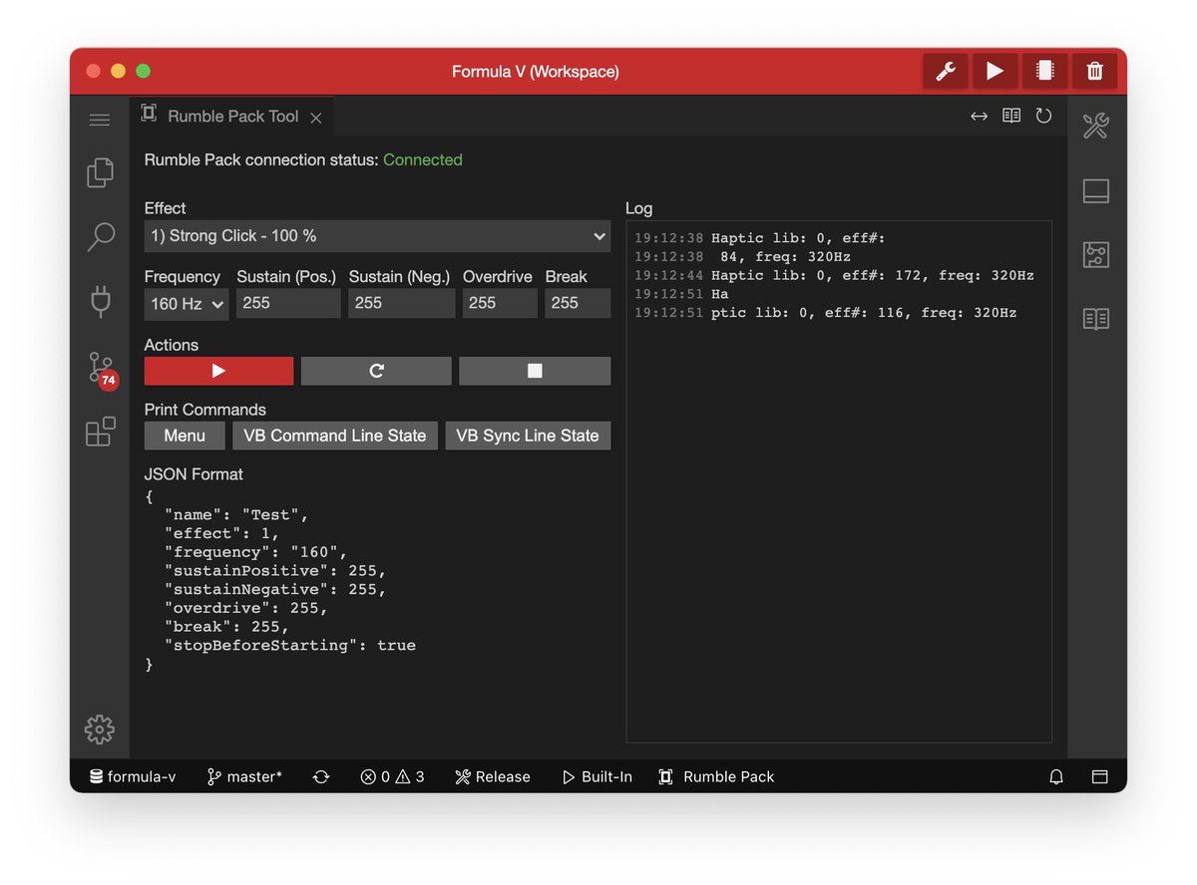Open the flowchart outline icon in right sidebar
The image size is (1197, 885).
click(x=1095, y=254)
